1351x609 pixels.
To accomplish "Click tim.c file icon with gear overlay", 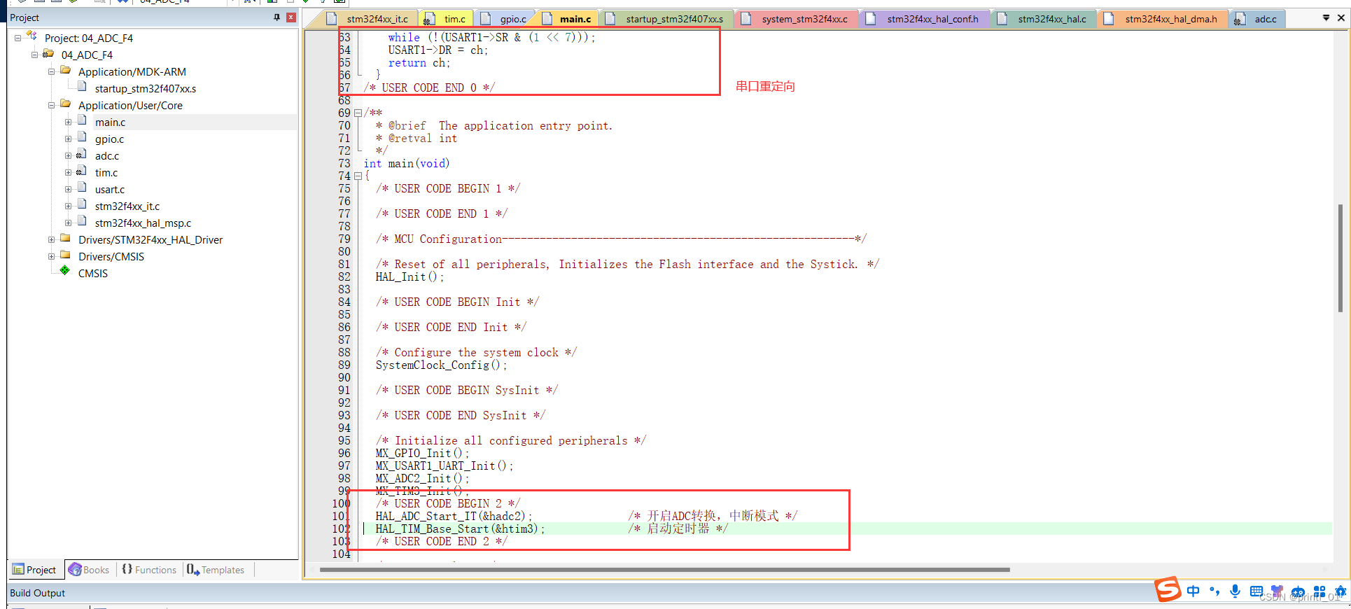I will pos(82,171).
